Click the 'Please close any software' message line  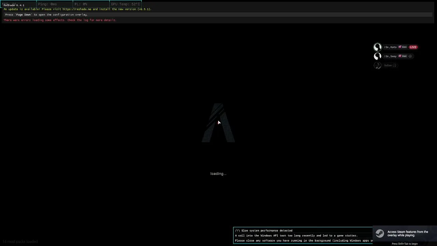(304, 241)
